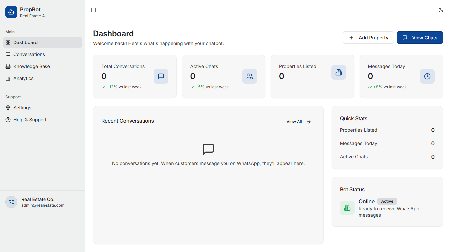The width and height of the screenshot is (451, 252).
Task: Switch to dark mode with moon icon
Action: 441,10
